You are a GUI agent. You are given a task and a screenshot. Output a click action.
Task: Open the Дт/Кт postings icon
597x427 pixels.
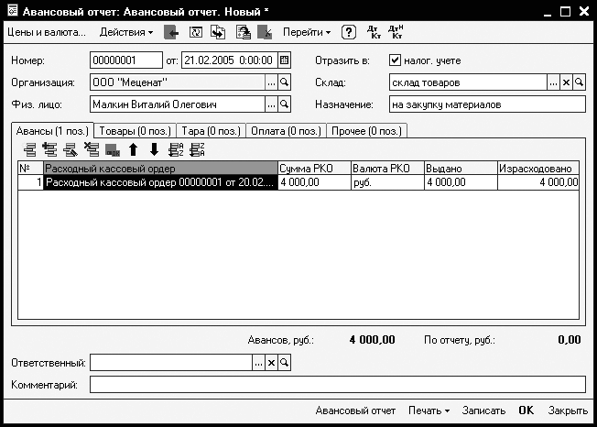374,32
